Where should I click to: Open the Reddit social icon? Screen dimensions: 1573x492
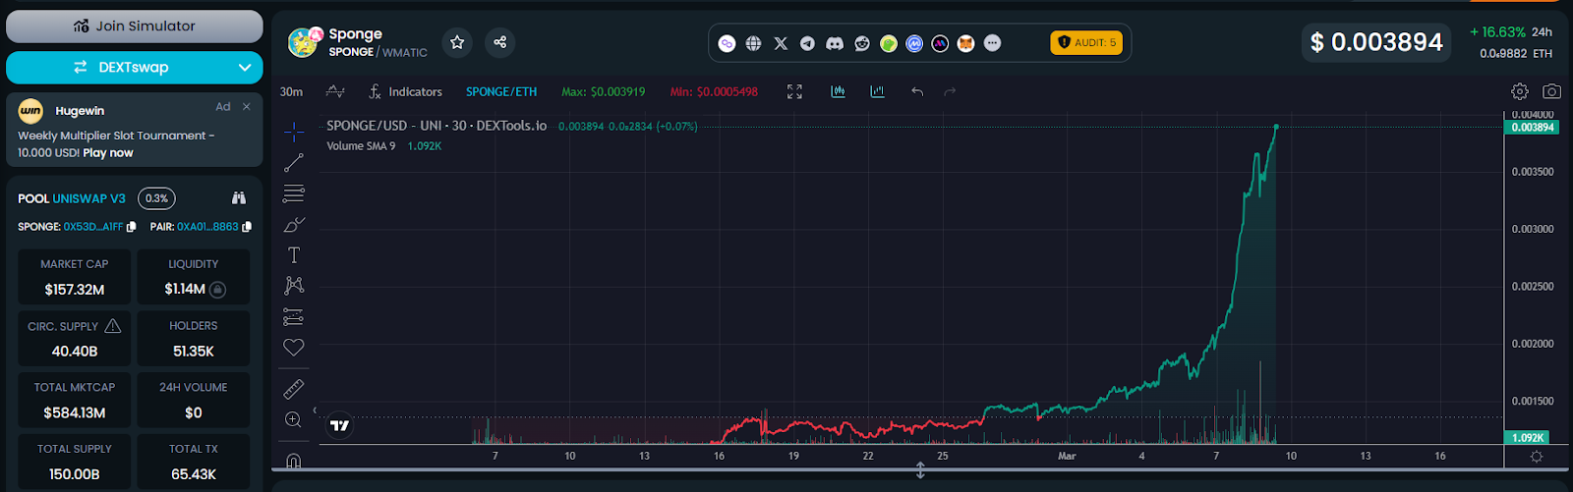tap(862, 43)
